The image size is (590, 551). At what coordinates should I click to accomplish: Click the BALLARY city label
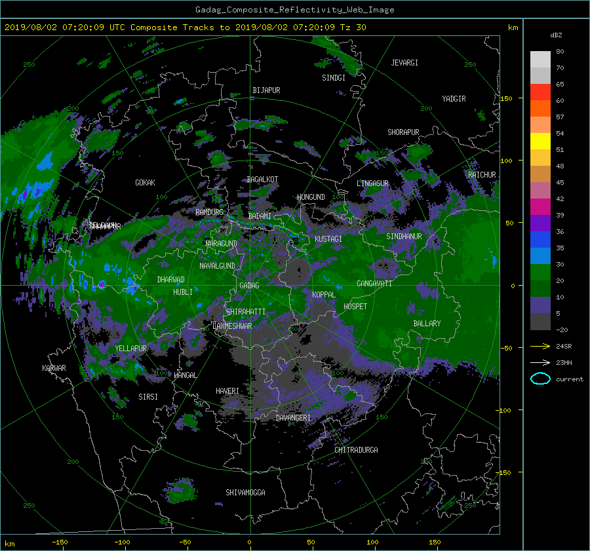pyautogui.click(x=427, y=324)
